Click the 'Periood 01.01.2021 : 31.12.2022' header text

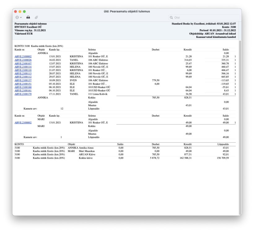(217, 30)
